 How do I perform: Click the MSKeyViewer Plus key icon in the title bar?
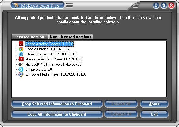[x=16, y=5]
